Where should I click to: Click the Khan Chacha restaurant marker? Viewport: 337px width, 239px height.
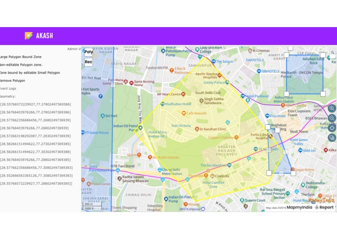(283, 105)
